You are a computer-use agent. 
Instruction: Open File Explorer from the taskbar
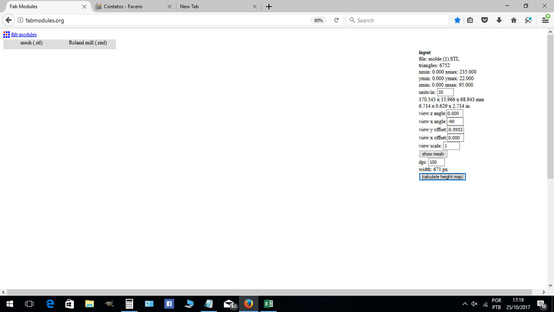pos(89,304)
